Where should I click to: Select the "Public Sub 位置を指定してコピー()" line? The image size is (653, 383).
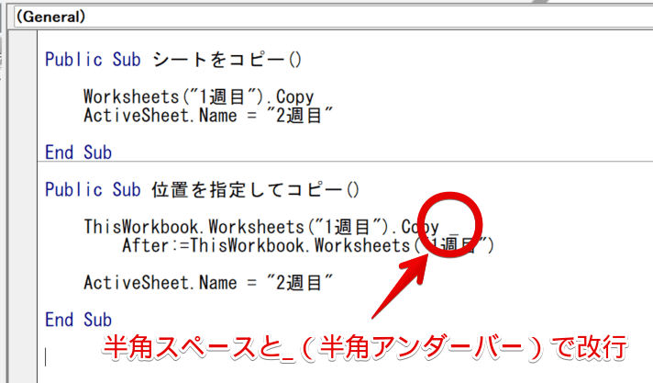204,190
